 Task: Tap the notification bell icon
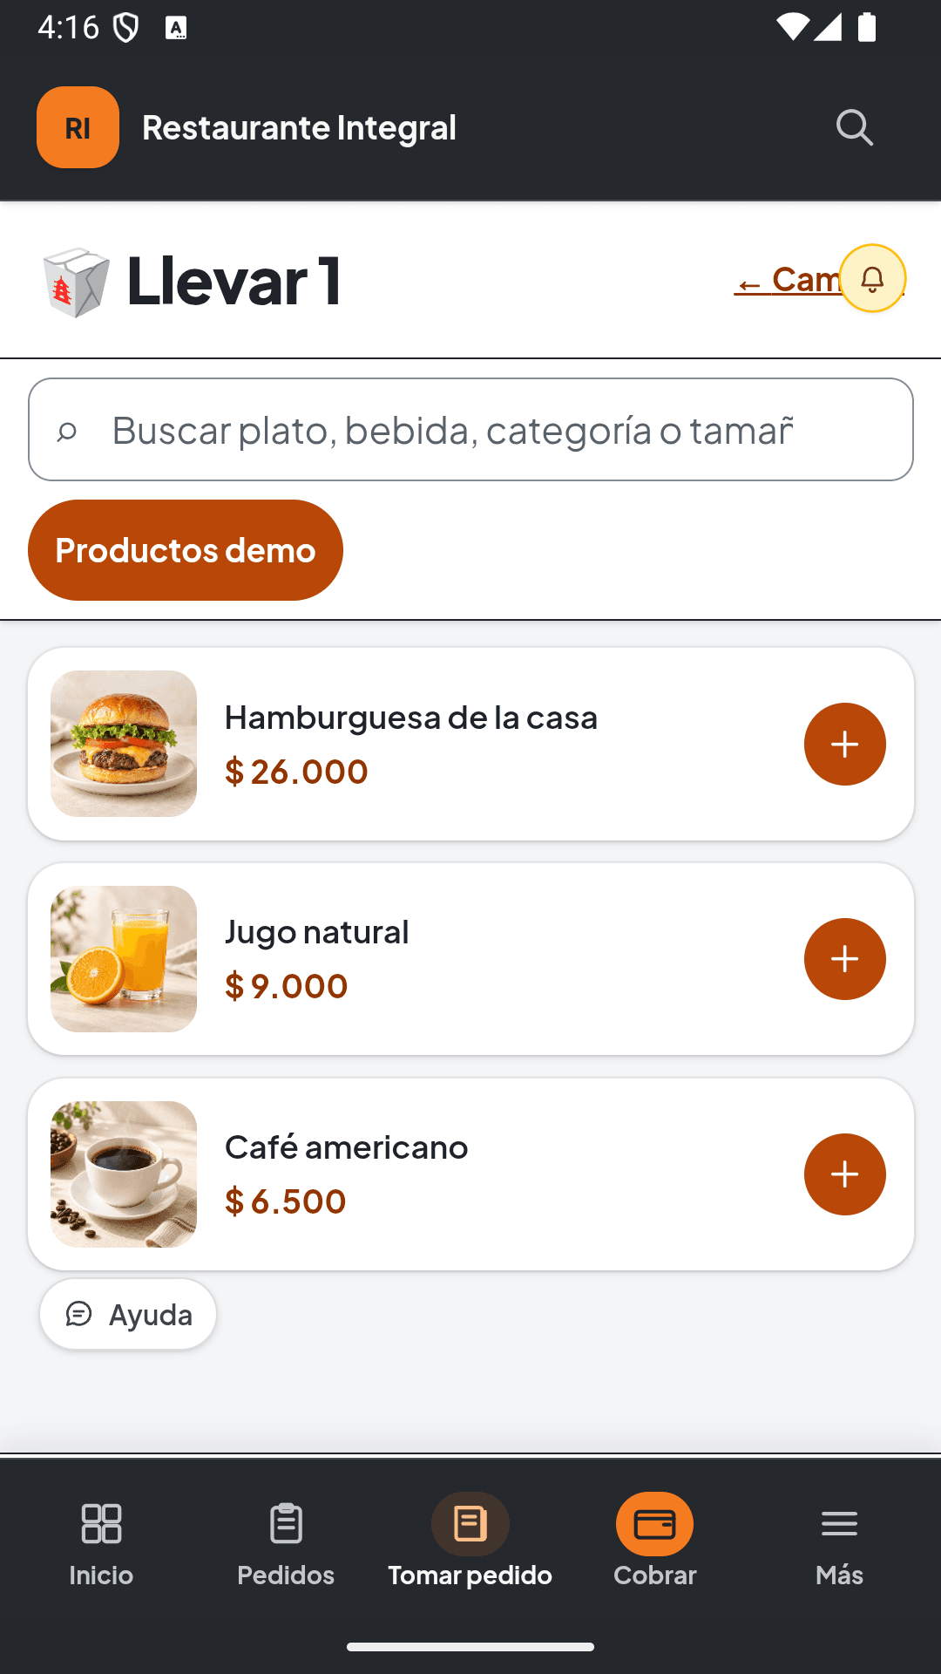[872, 278]
